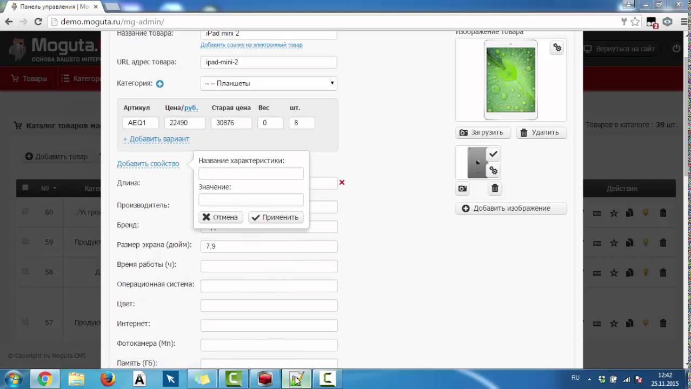The height and width of the screenshot is (389, 691).
Task: Click URL адрес товара field
Action: pos(269,62)
